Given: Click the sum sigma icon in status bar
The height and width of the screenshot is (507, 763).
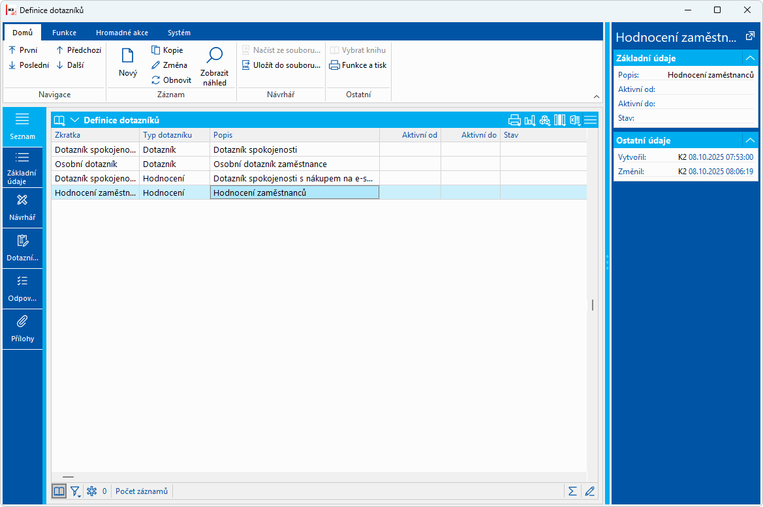Looking at the screenshot, I should point(572,491).
